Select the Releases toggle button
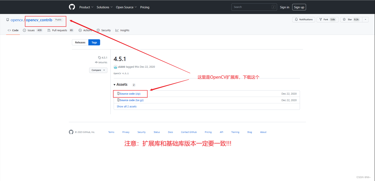Screen dimensions: 375x181 click(x=80, y=42)
